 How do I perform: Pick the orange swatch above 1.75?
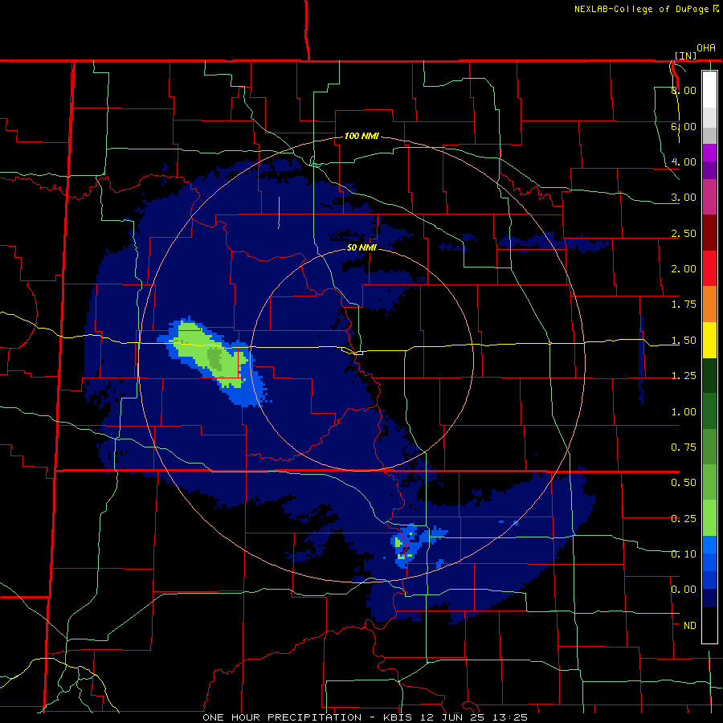pyautogui.click(x=709, y=304)
